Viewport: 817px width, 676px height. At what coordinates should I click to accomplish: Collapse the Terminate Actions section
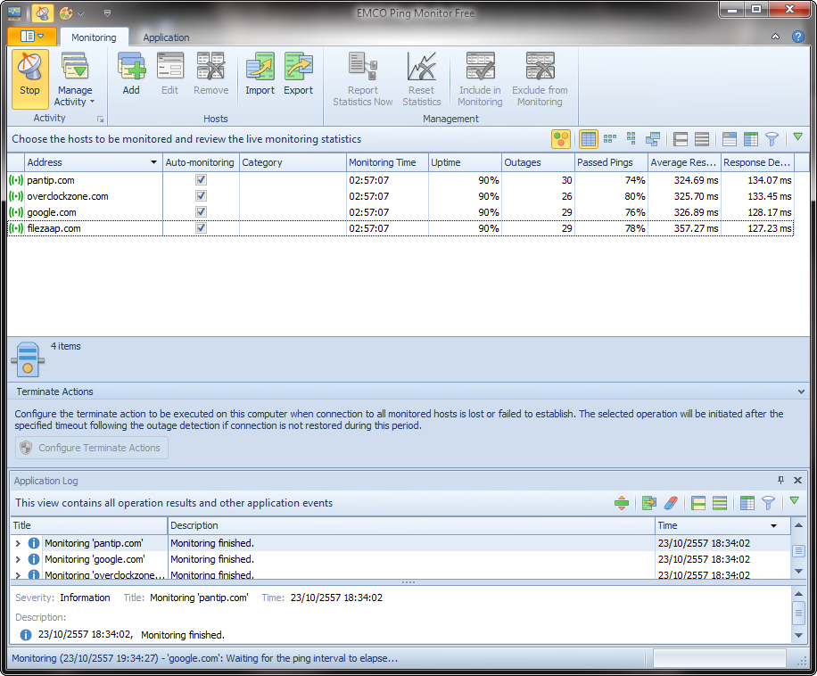[801, 392]
